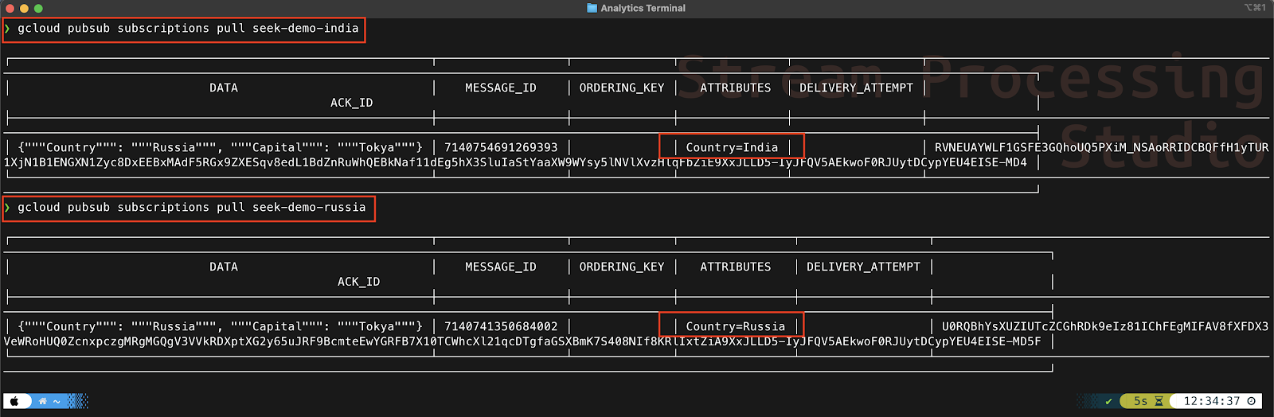Click ACK_ID header in the first table
Screen dimensions: 1274x417
pos(351,103)
